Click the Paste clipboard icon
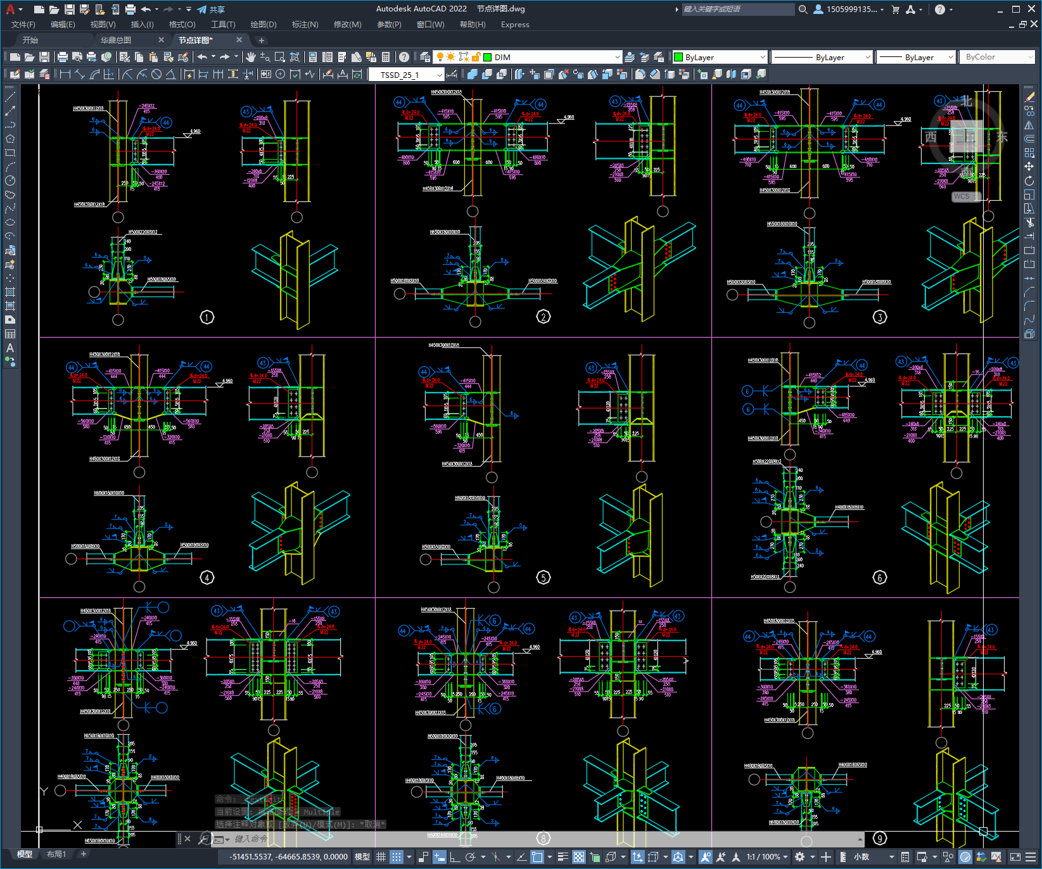The height and width of the screenshot is (869, 1042). coord(153,57)
